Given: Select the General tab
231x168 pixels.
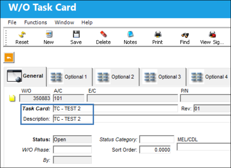Looking at the screenshot, I should 25,76.
